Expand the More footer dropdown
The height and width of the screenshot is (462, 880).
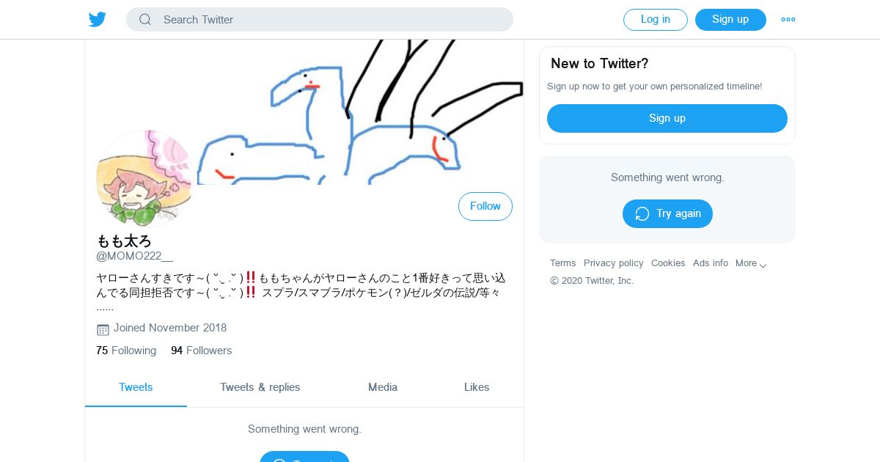click(x=751, y=263)
